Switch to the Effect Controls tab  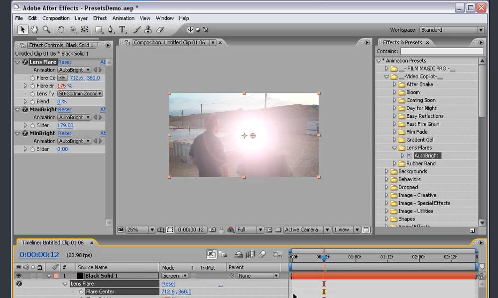point(61,45)
